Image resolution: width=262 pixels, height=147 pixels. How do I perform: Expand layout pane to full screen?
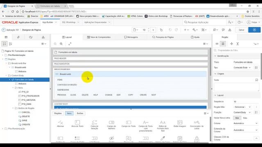tap(70, 44)
